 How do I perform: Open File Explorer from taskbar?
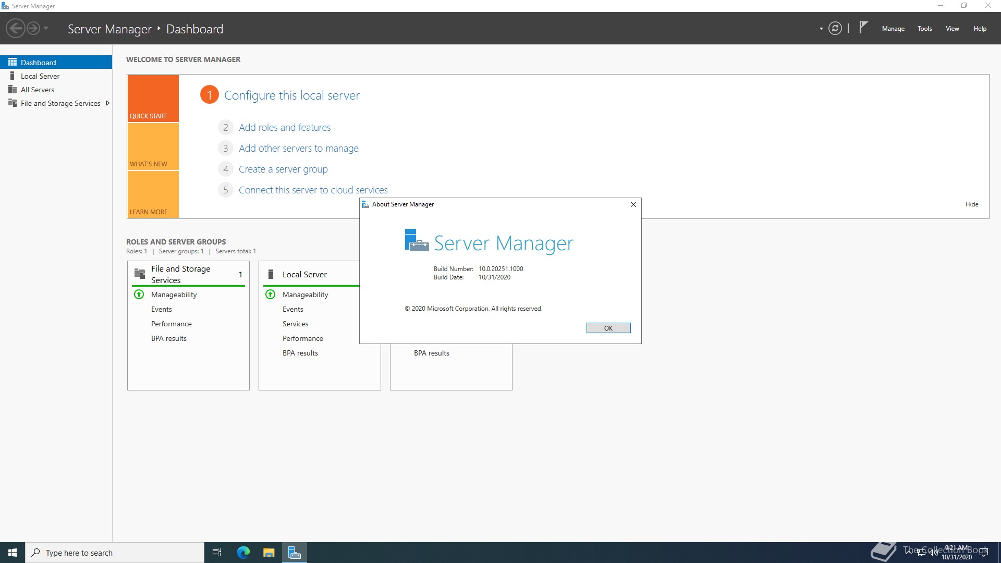[x=269, y=553]
